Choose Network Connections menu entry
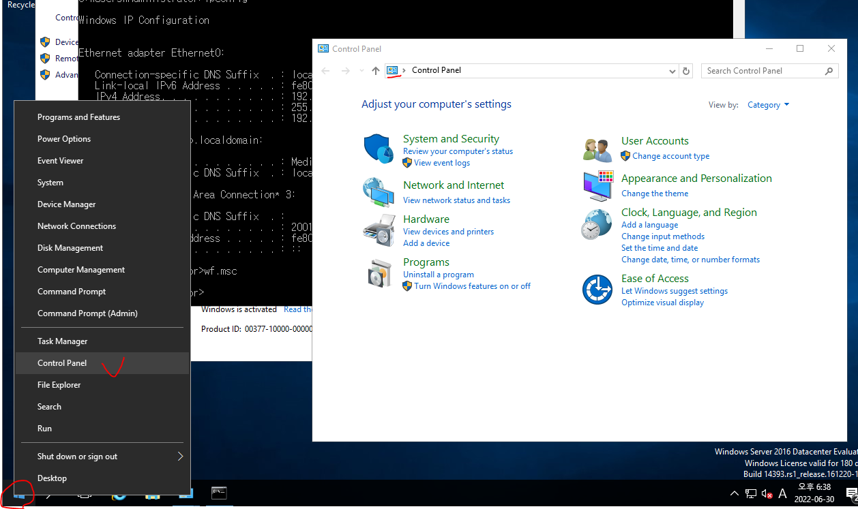Viewport: 858px width, 509px height. pyautogui.click(x=102, y=226)
